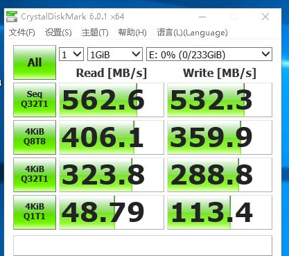Click the Read [MB/s] column header
The image size is (289, 256).
point(112,73)
